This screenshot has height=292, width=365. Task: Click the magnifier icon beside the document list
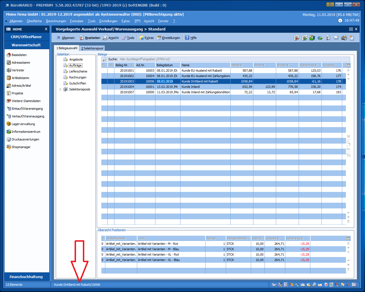coord(348,143)
